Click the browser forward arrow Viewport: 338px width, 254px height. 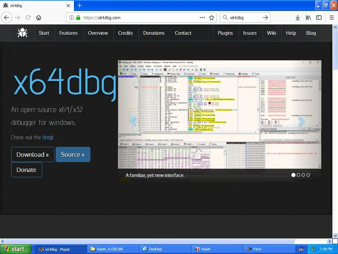18,18
